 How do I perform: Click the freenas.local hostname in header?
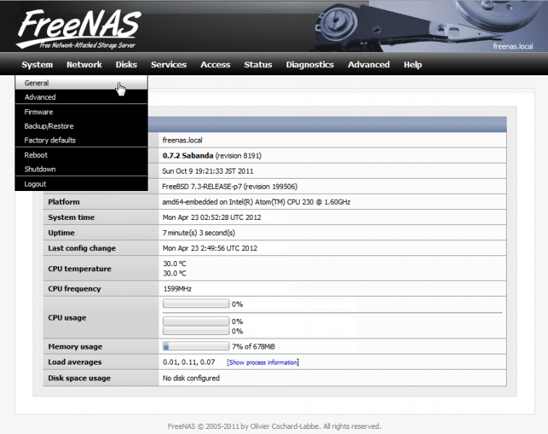coord(513,46)
